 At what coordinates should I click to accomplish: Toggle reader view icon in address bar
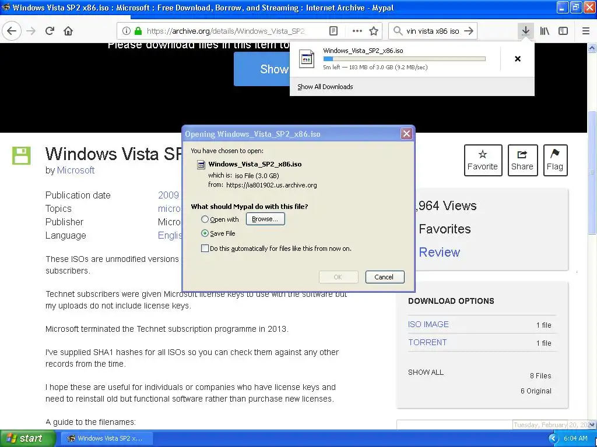(x=333, y=31)
